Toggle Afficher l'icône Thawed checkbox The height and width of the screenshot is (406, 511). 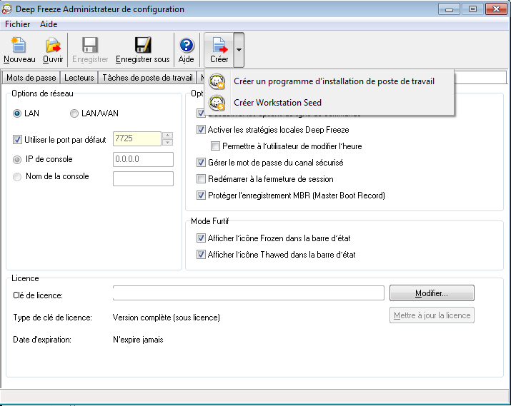point(201,255)
